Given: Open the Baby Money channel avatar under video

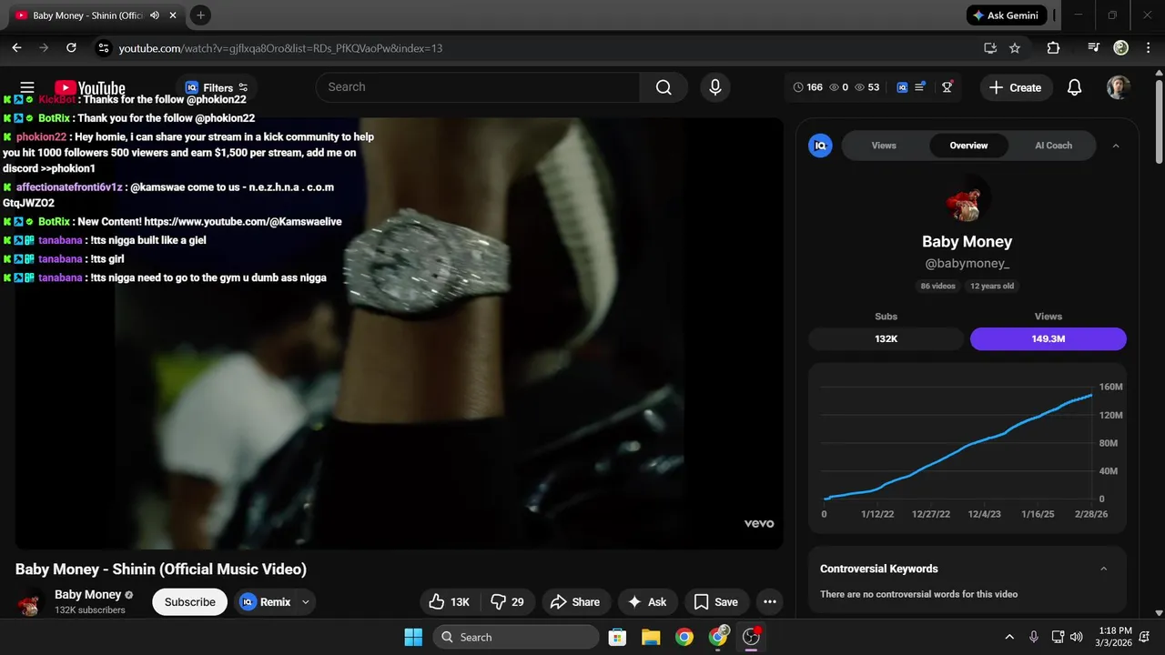Looking at the screenshot, I should point(30,601).
